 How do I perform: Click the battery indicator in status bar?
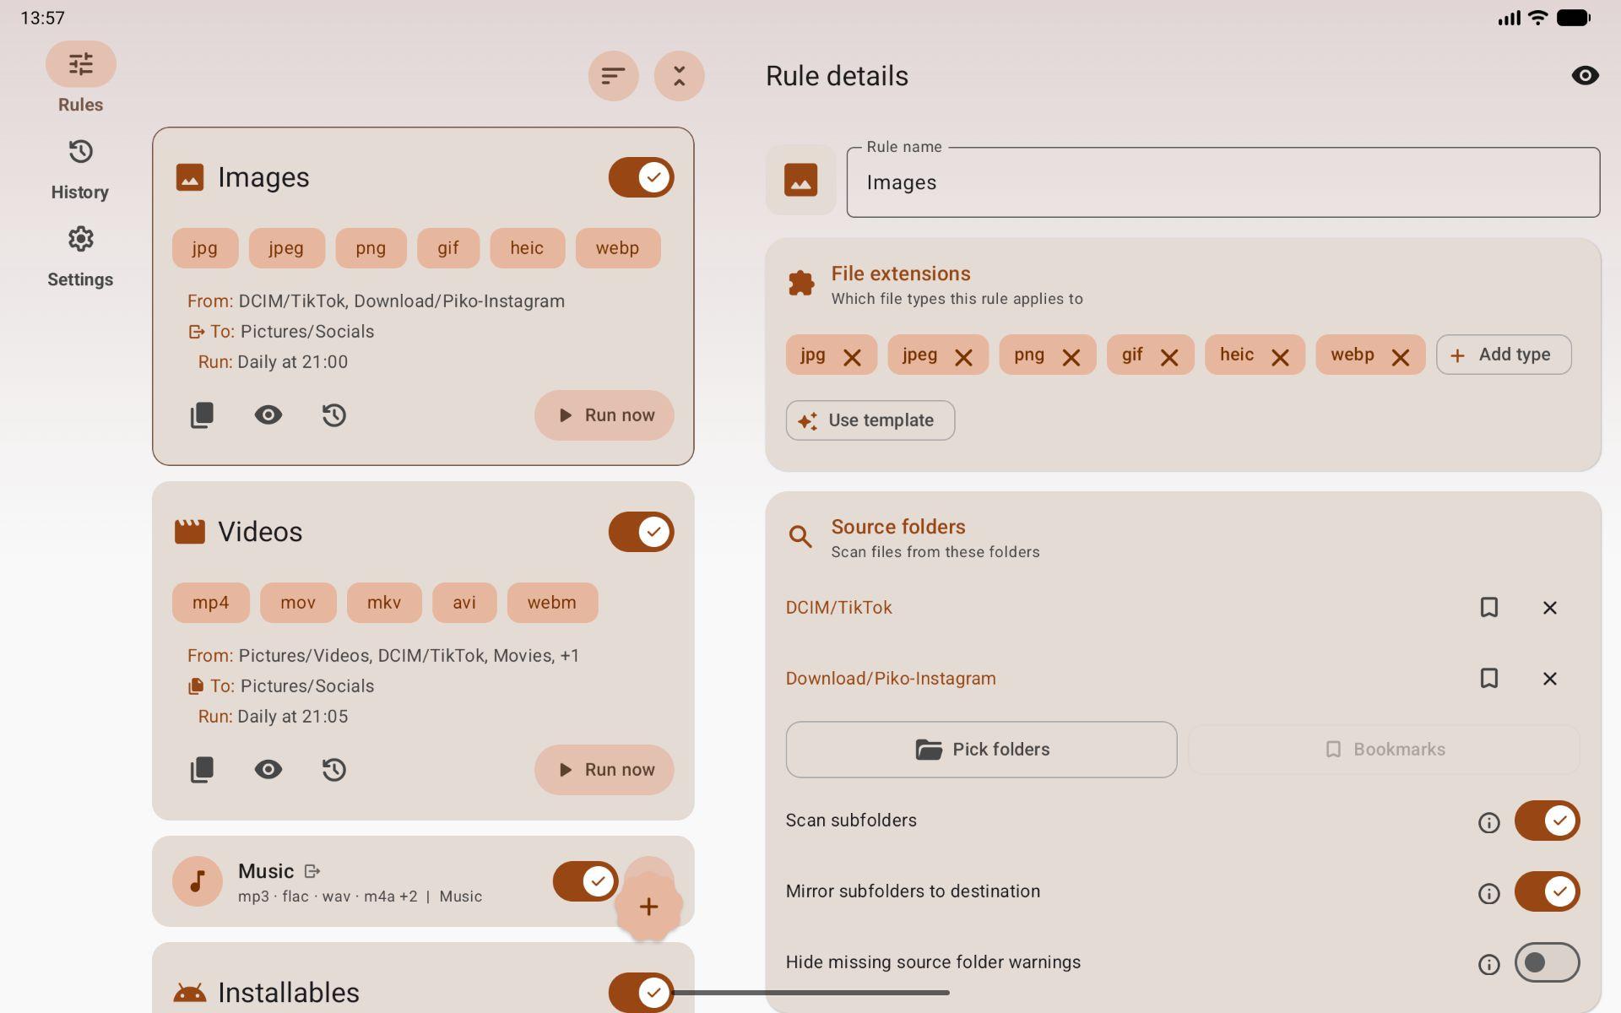(1574, 18)
